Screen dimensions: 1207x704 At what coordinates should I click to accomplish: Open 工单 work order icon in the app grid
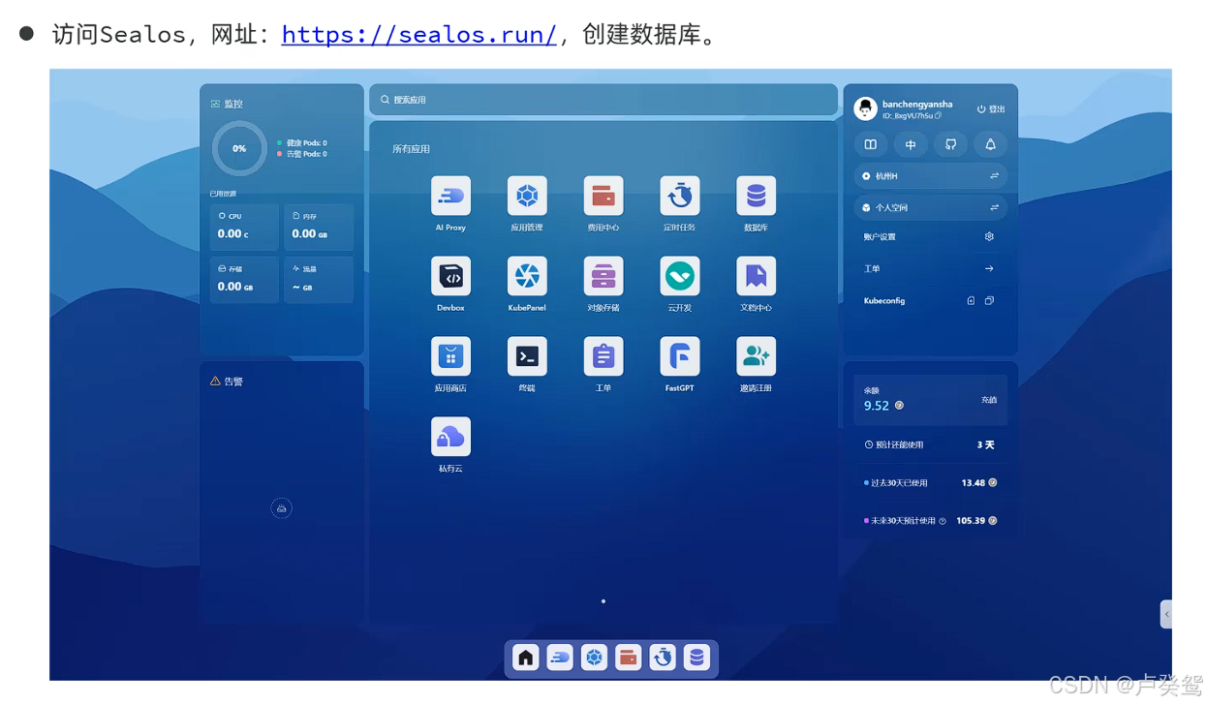(603, 356)
